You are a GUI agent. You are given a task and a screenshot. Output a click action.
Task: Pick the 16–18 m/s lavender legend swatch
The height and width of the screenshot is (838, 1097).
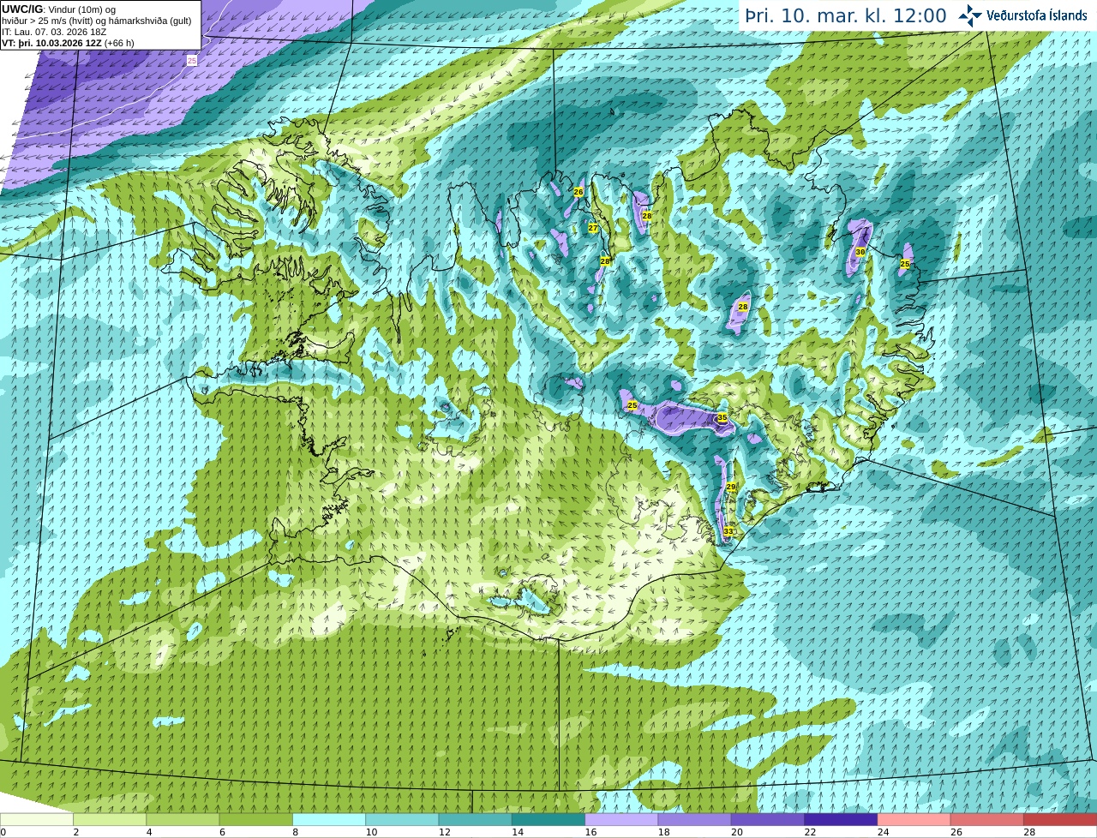tap(621, 819)
